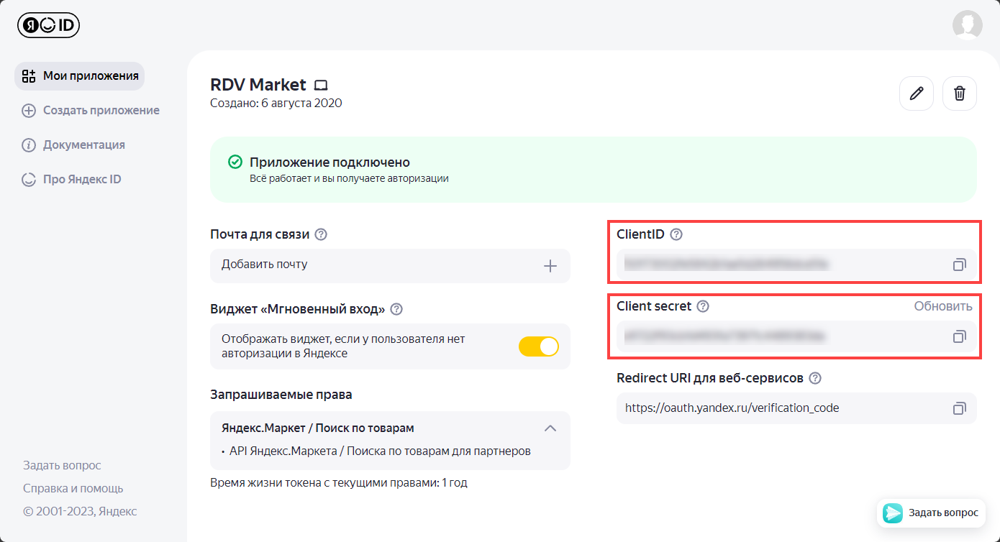This screenshot has width=1000, height=542.
Task: Click the Создано: 6 августа 2020 text
Action: tap(276, 104)
